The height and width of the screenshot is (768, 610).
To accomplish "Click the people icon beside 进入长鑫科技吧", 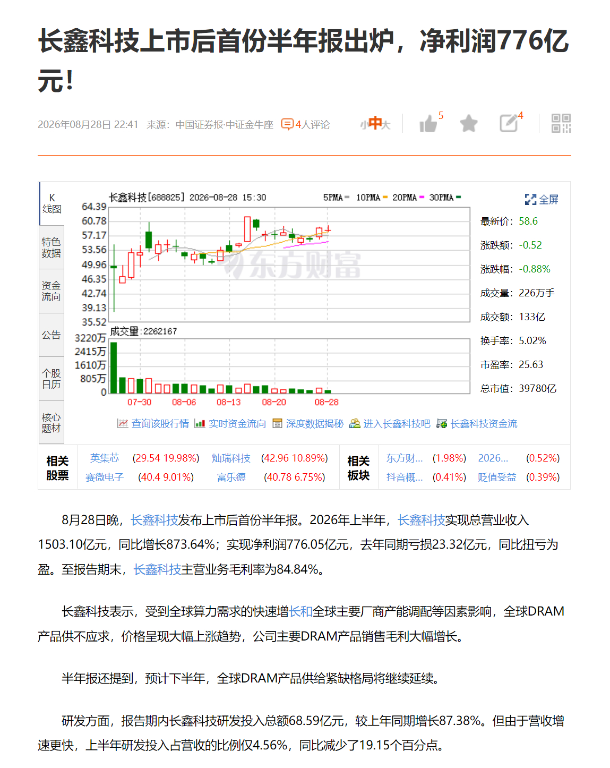I will [355, 423].
